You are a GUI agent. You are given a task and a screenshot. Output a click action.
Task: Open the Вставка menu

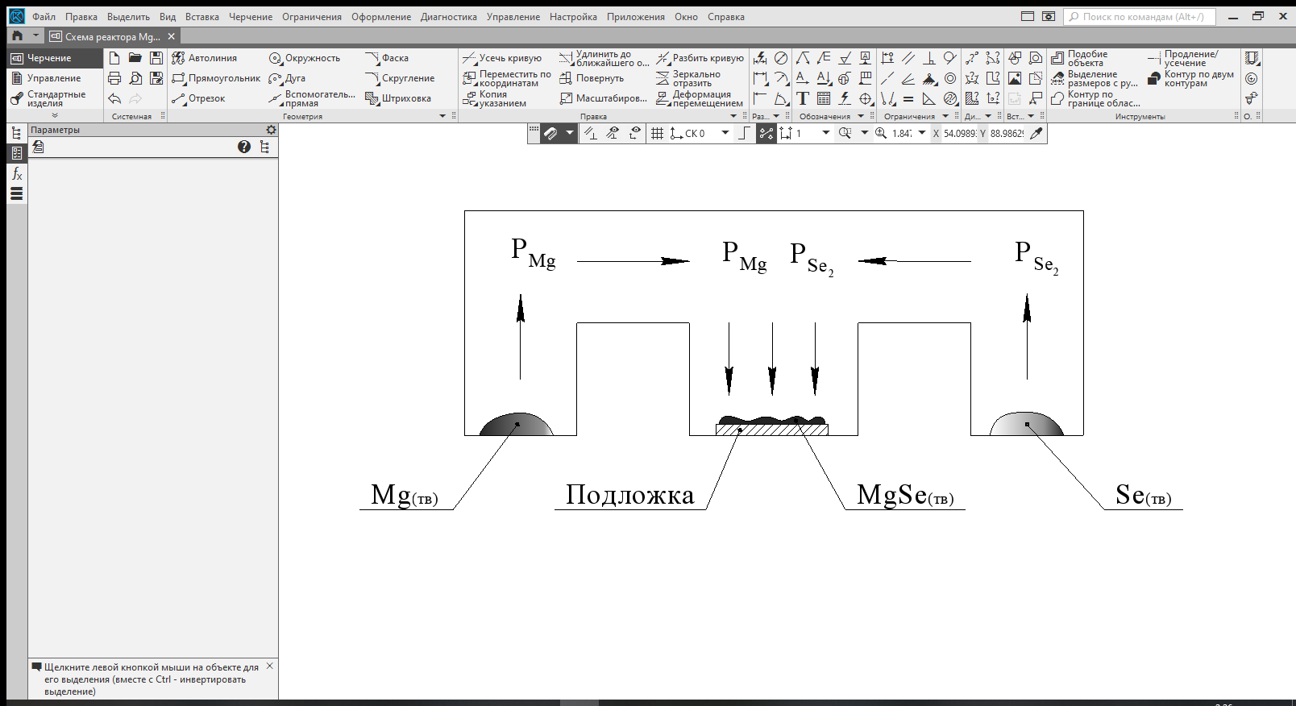[201, 16]
